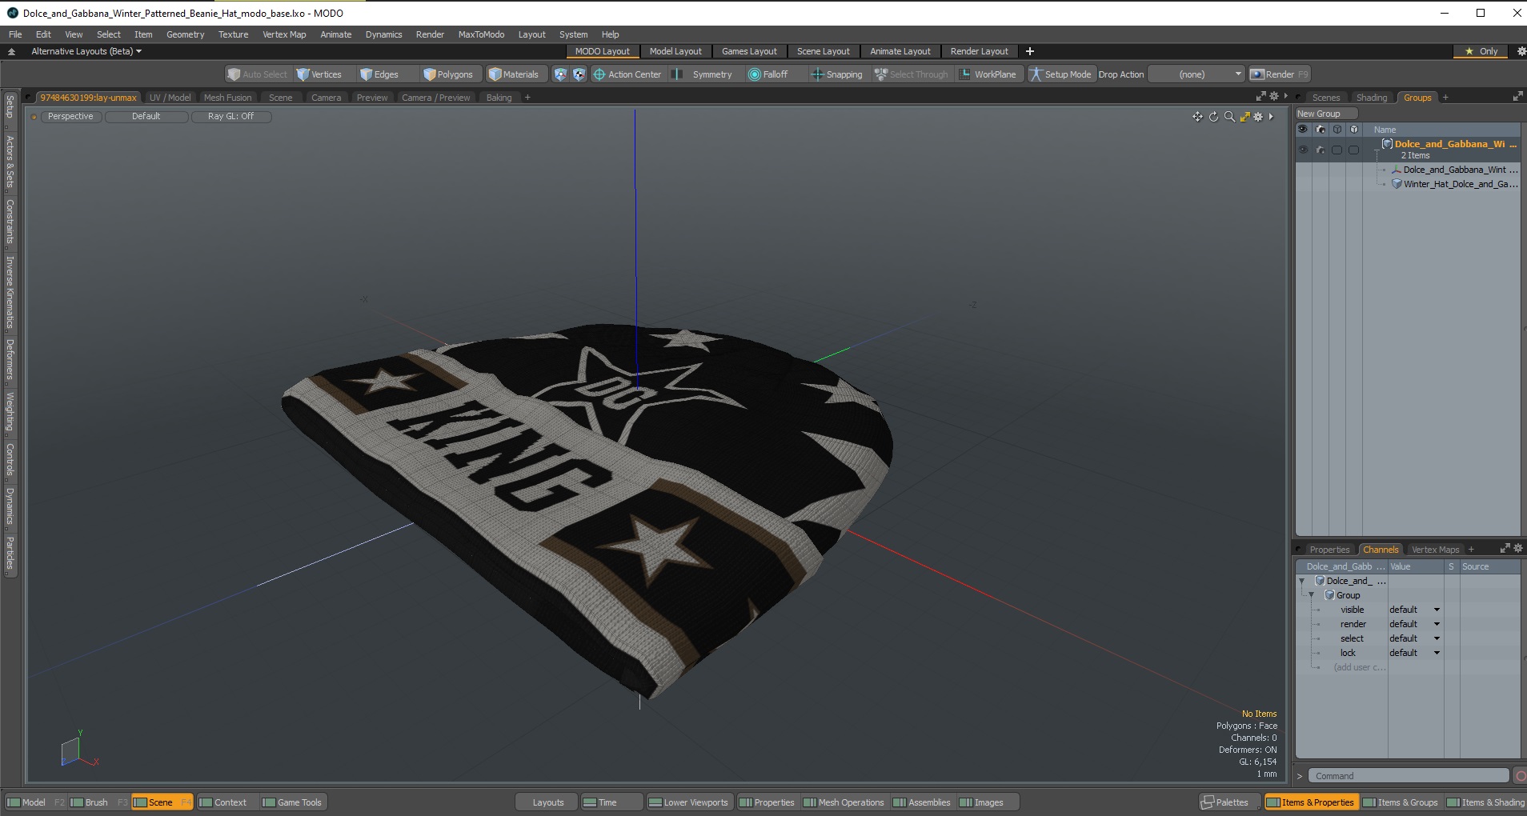The width and height of the screenshot is (1527, 816).
Task: Open render channel default dropdown
Action: coord(1414,624)
